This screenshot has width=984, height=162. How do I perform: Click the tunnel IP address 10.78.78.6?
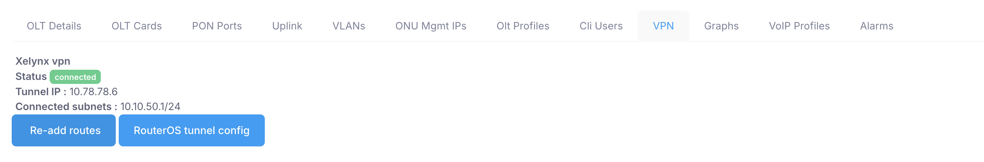[93, 92]
